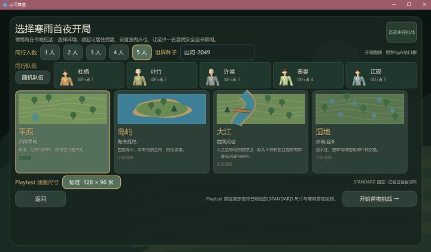This screenshot has height=252, width=431.
Task: Click 随机队伍 to randomize team
Action: (x=33, y=78)
